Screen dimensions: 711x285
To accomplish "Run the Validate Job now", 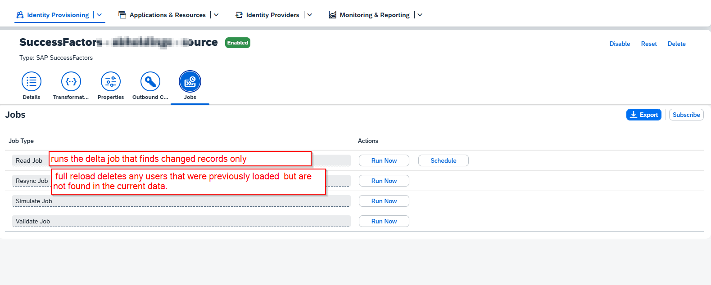I will [x=384, y=221].
